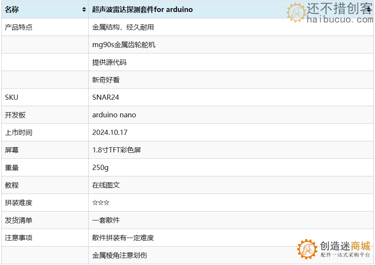Click the 创造迷商城 gear logo icon
Image resolution: width=375 pixels, height=265 pixels.
(x=307, y=249)
